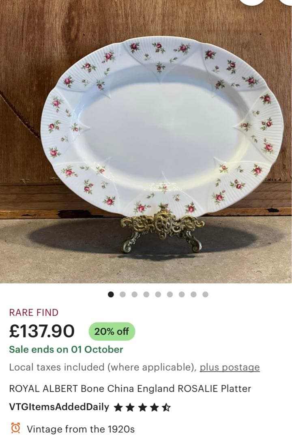Go to the fourth image indicator dot

146,294
